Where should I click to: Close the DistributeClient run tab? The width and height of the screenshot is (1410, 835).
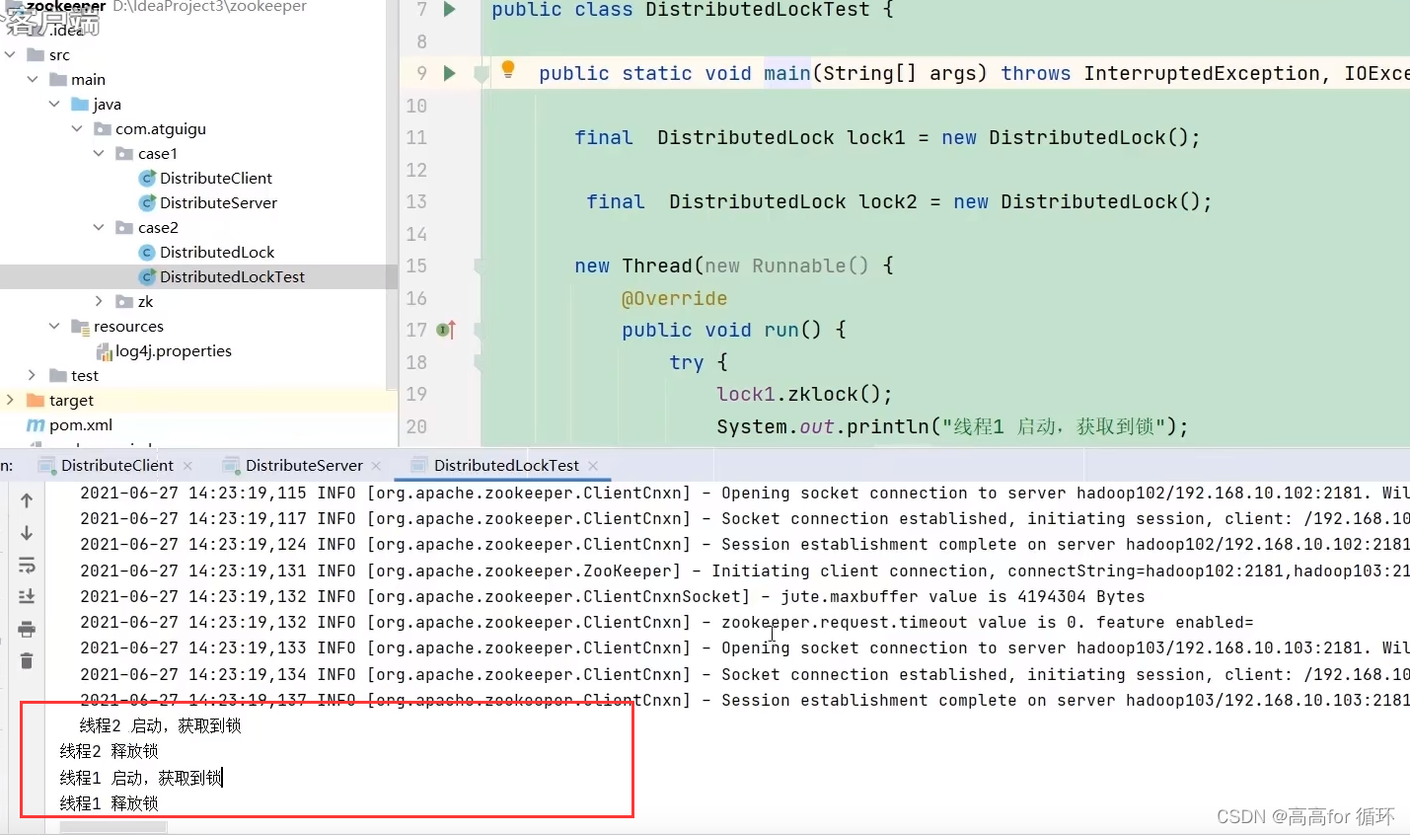[187, 466]
